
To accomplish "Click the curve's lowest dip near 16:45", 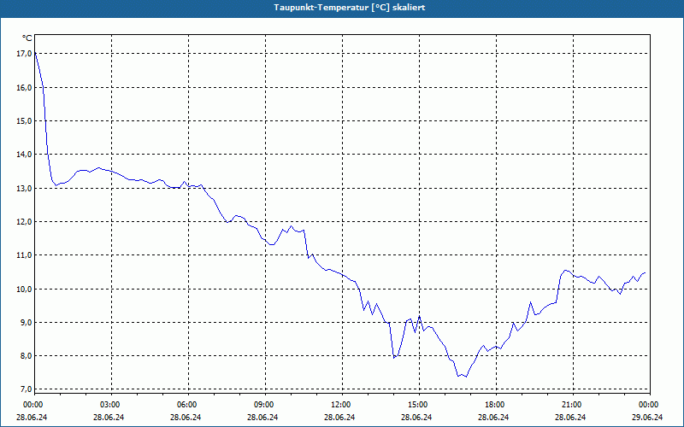I will click(x=466, y=377).
